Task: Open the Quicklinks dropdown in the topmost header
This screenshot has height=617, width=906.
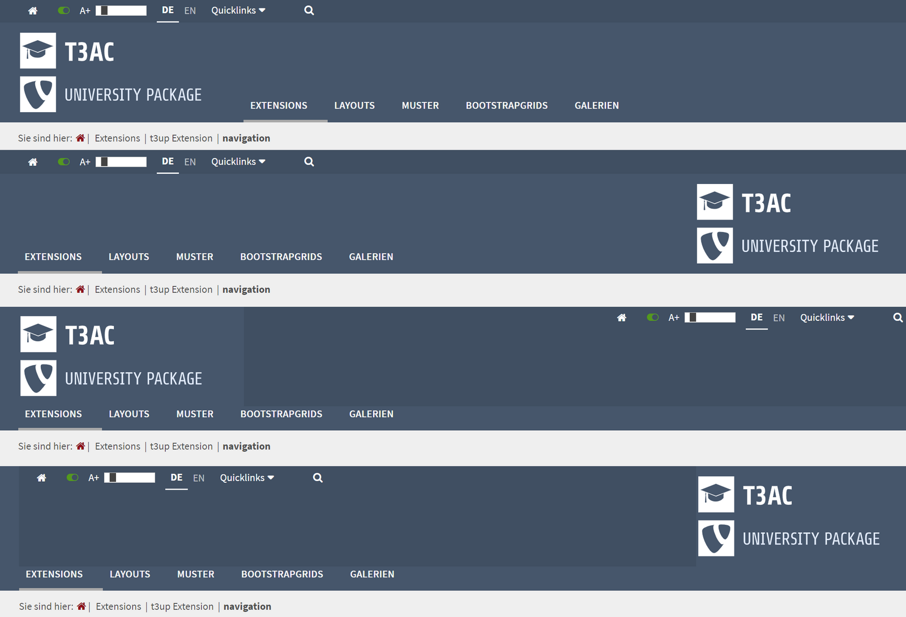Action: click(238, 10)
